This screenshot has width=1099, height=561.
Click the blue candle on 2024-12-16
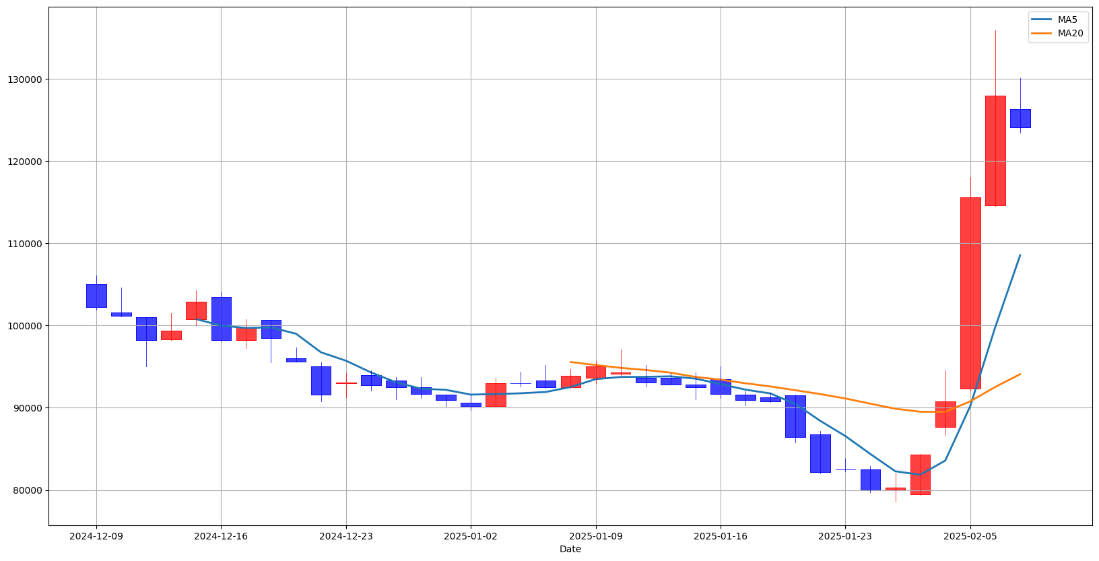221,319
